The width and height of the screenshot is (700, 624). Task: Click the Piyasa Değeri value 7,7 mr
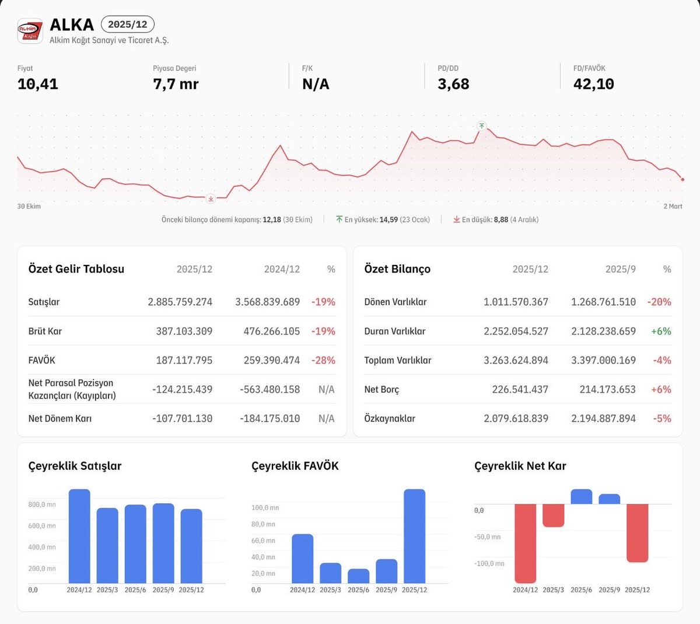[176, 84]
